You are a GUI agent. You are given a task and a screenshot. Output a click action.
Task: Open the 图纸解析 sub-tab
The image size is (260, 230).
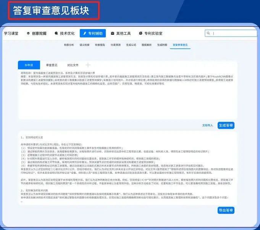coord(147,45)
